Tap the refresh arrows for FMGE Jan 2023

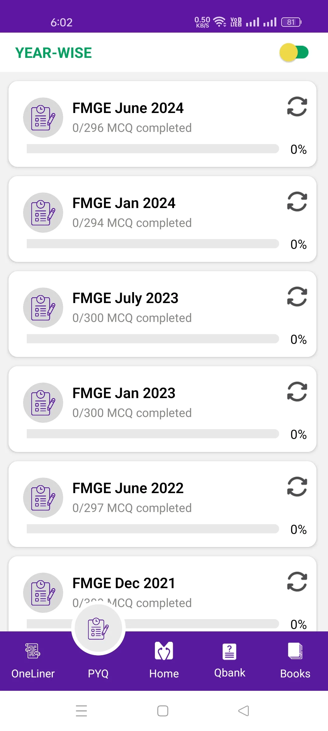tap(297, 392)
